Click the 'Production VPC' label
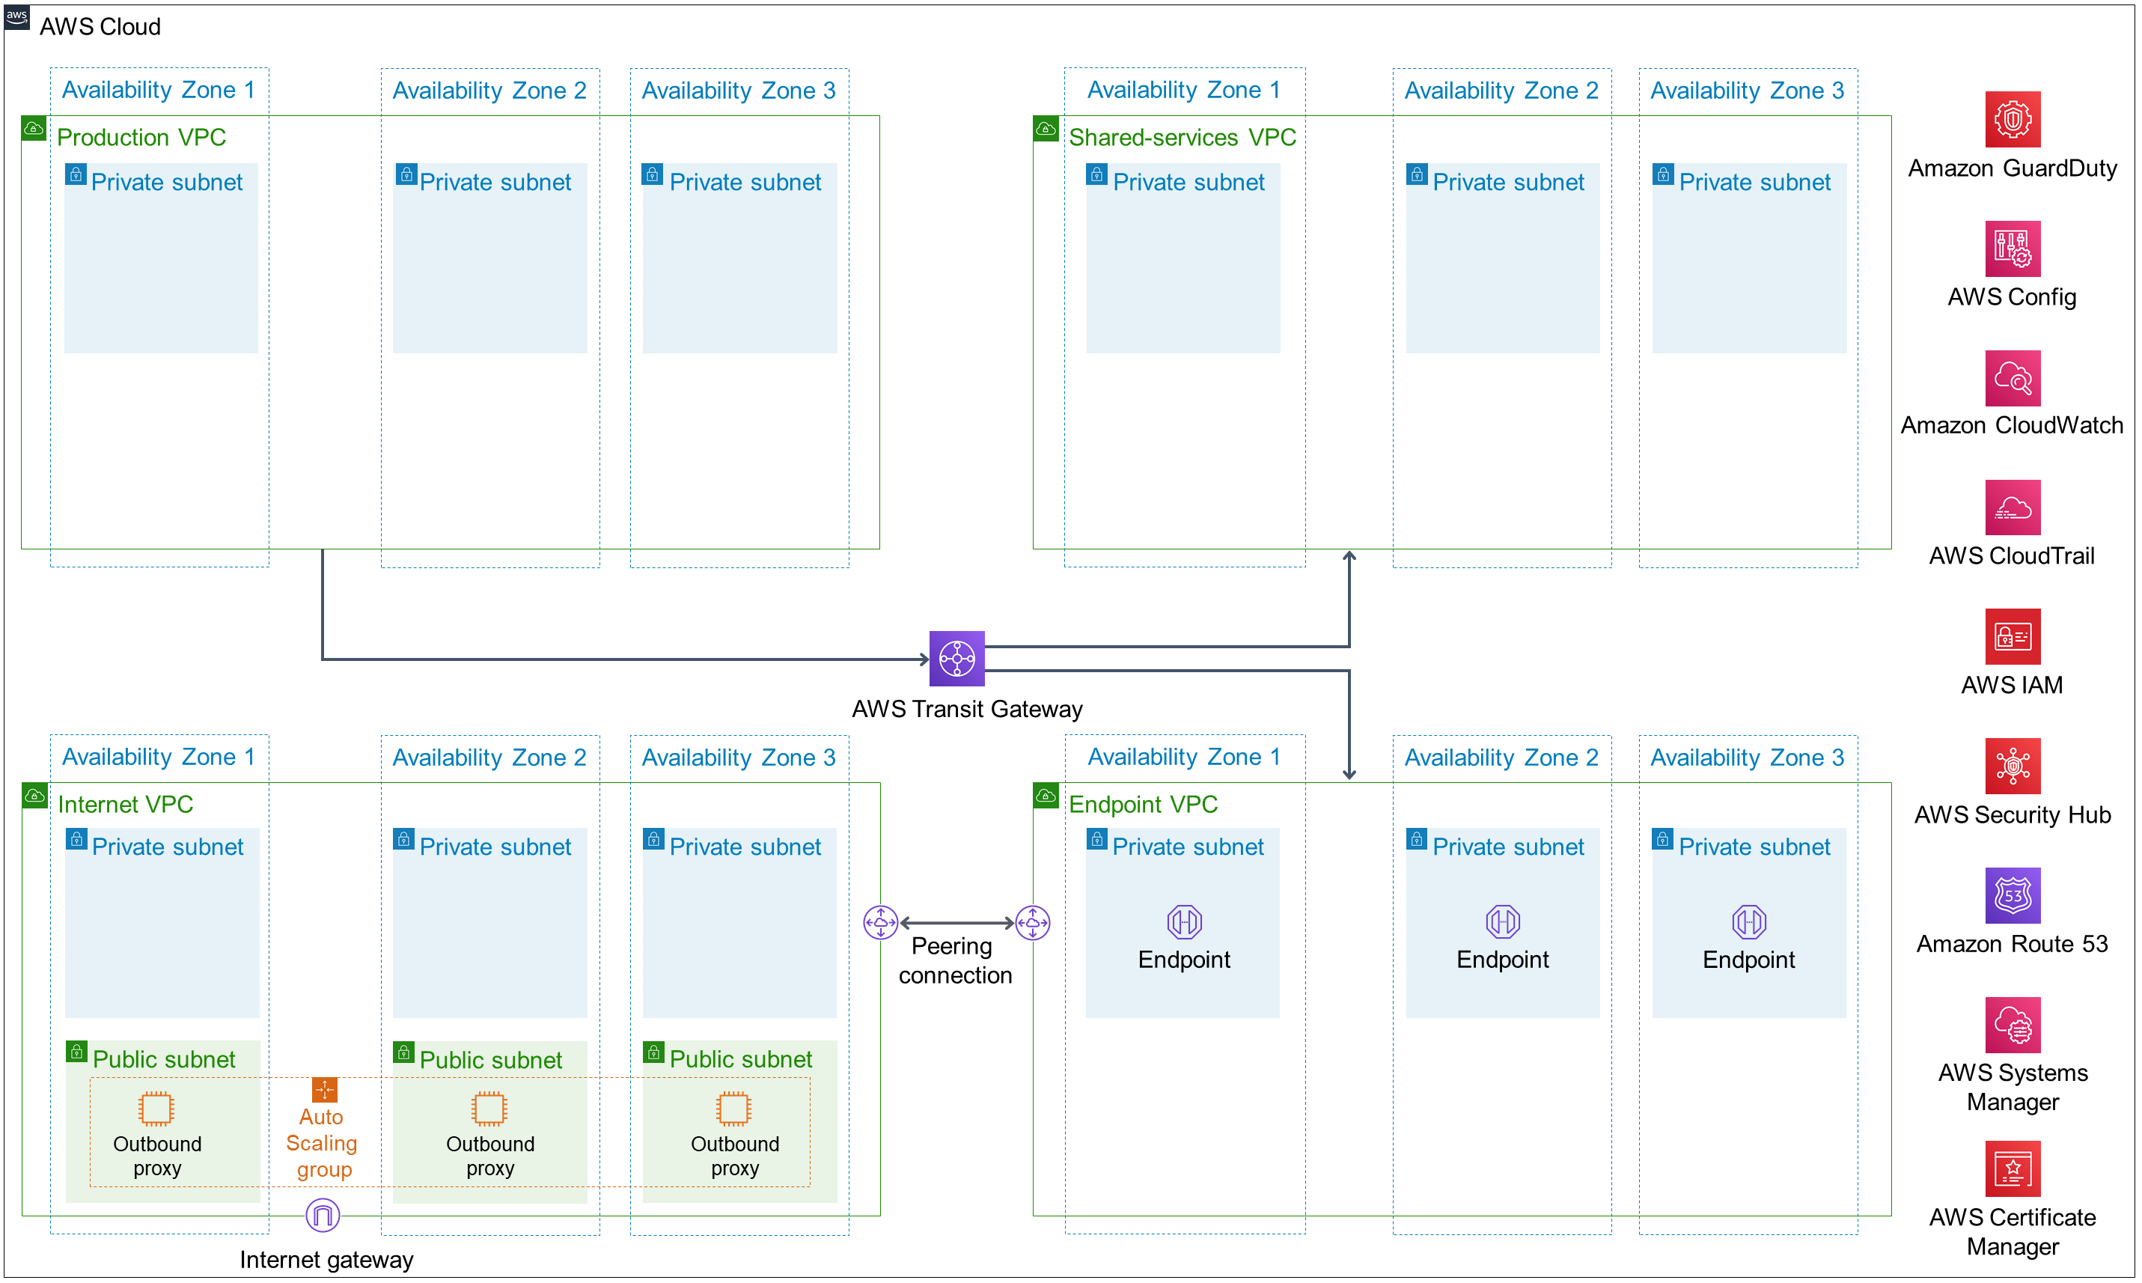This screenshot has height=1283, width=2142. point(141,138)
